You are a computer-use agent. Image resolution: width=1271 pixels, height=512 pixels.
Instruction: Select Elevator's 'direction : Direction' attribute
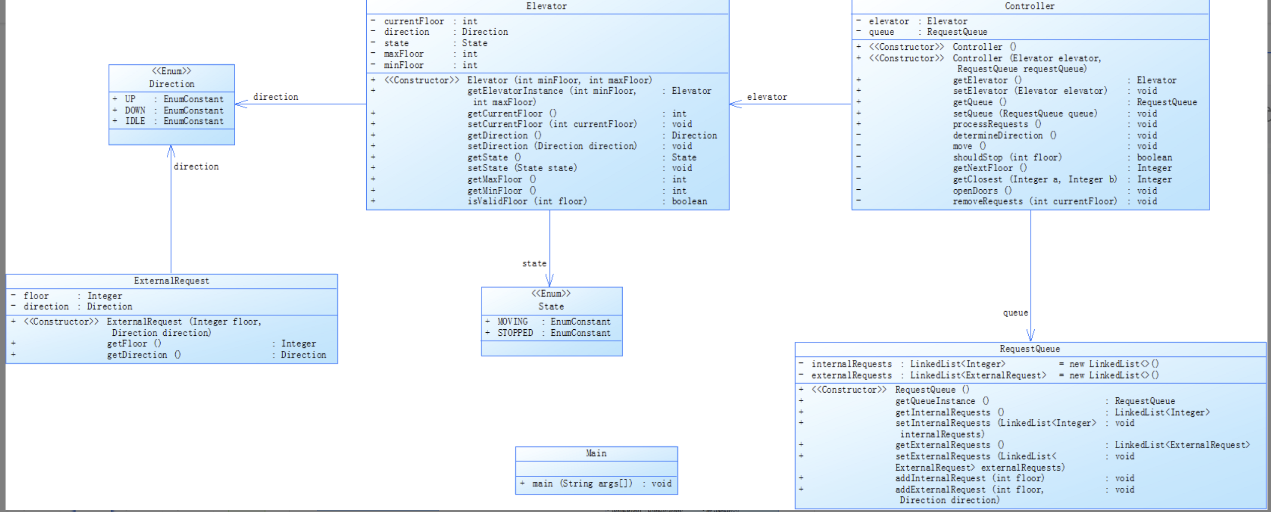439,32
